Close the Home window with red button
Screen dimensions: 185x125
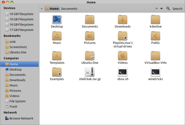(x=3, y=2)
